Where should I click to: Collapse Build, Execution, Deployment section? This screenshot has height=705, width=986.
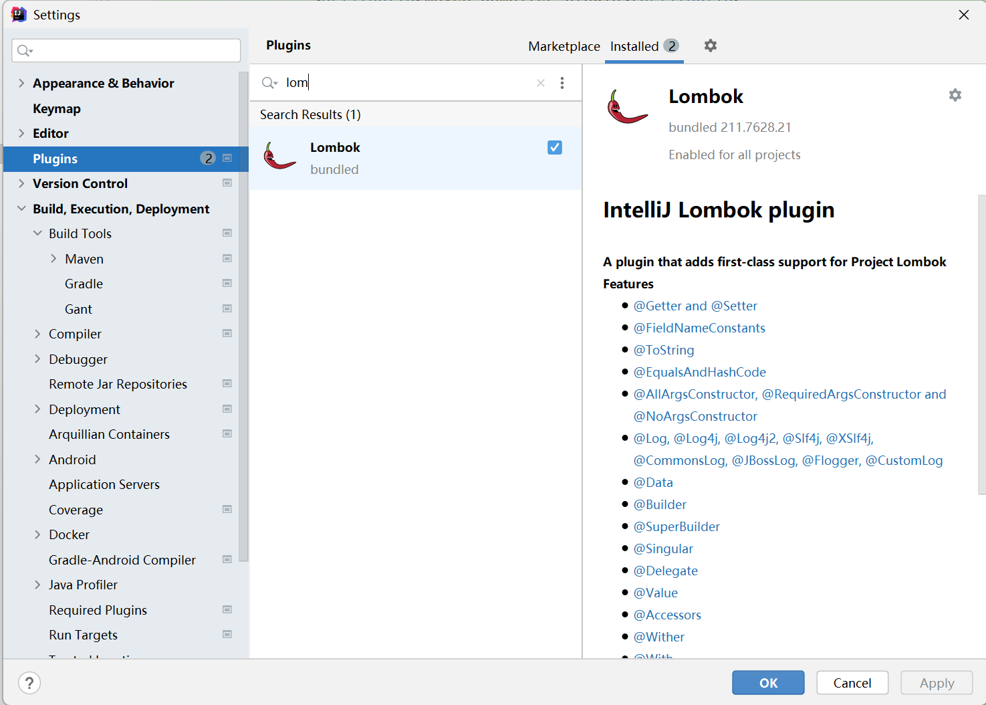pyautogui.click(x=21, y=209)
